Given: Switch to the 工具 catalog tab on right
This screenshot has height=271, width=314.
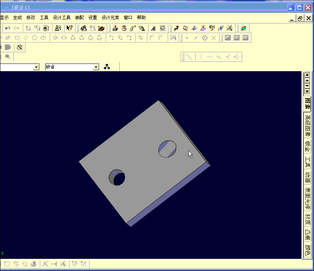Looking at the screenshot, I should [x=307, y=162].
